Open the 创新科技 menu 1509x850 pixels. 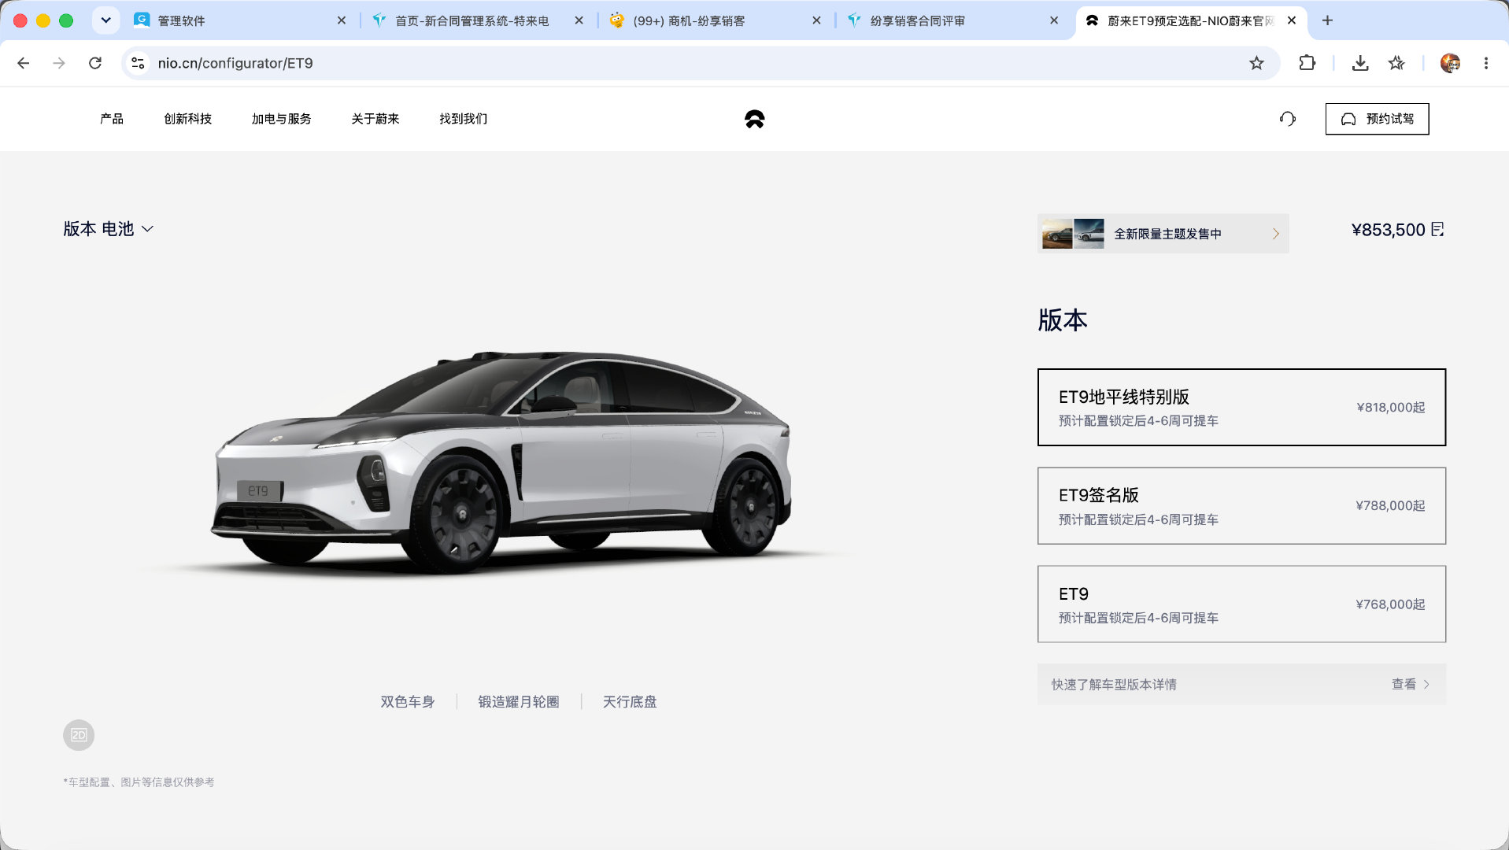point(187,119)
